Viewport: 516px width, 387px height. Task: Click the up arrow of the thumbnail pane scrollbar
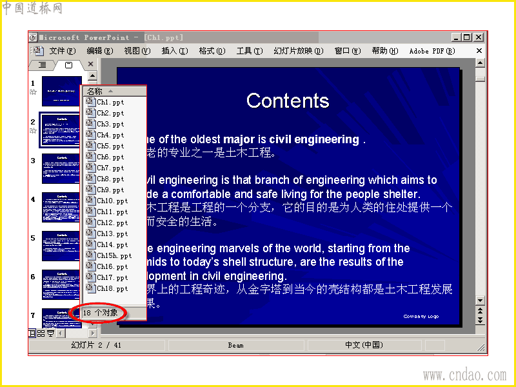click(x=92, y=75)
